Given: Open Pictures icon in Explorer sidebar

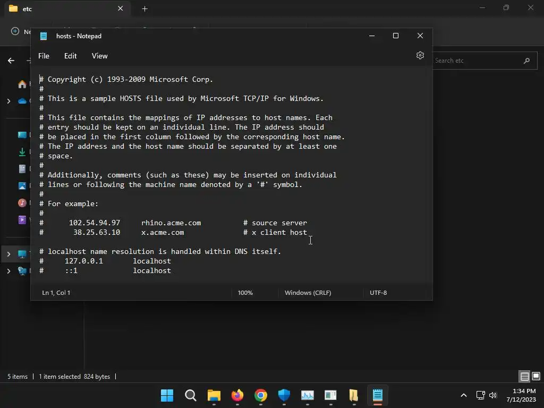Looking at the screenshot, I should (22, 185).
